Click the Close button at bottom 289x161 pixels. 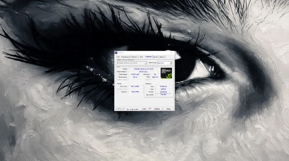click(169, 109)
